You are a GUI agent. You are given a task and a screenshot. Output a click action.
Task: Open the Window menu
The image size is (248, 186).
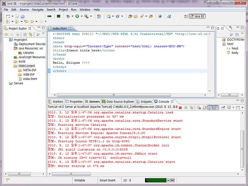coord(85,10)
